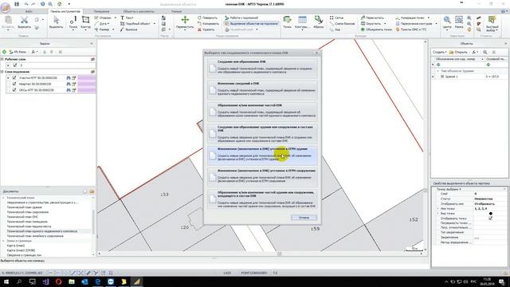Toggle checkbox of working layer 0
The height and width of the screenshot is (287, 510).
[x=15, y=65]
